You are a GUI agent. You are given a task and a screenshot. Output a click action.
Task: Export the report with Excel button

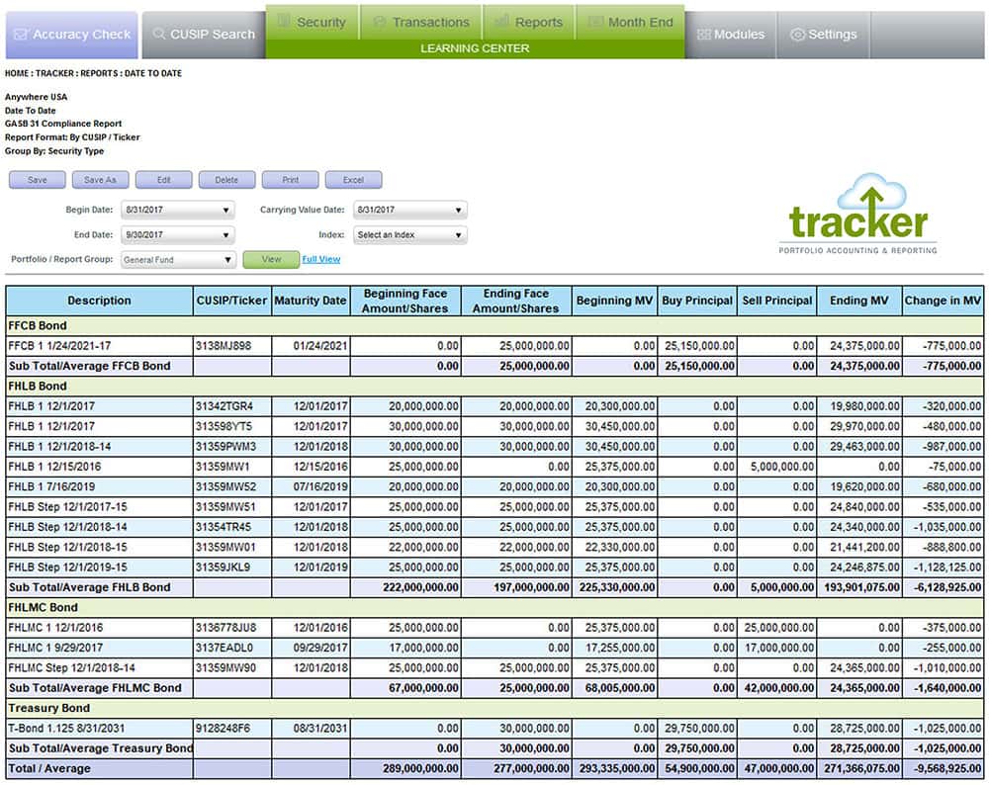(x=353, y=180)
